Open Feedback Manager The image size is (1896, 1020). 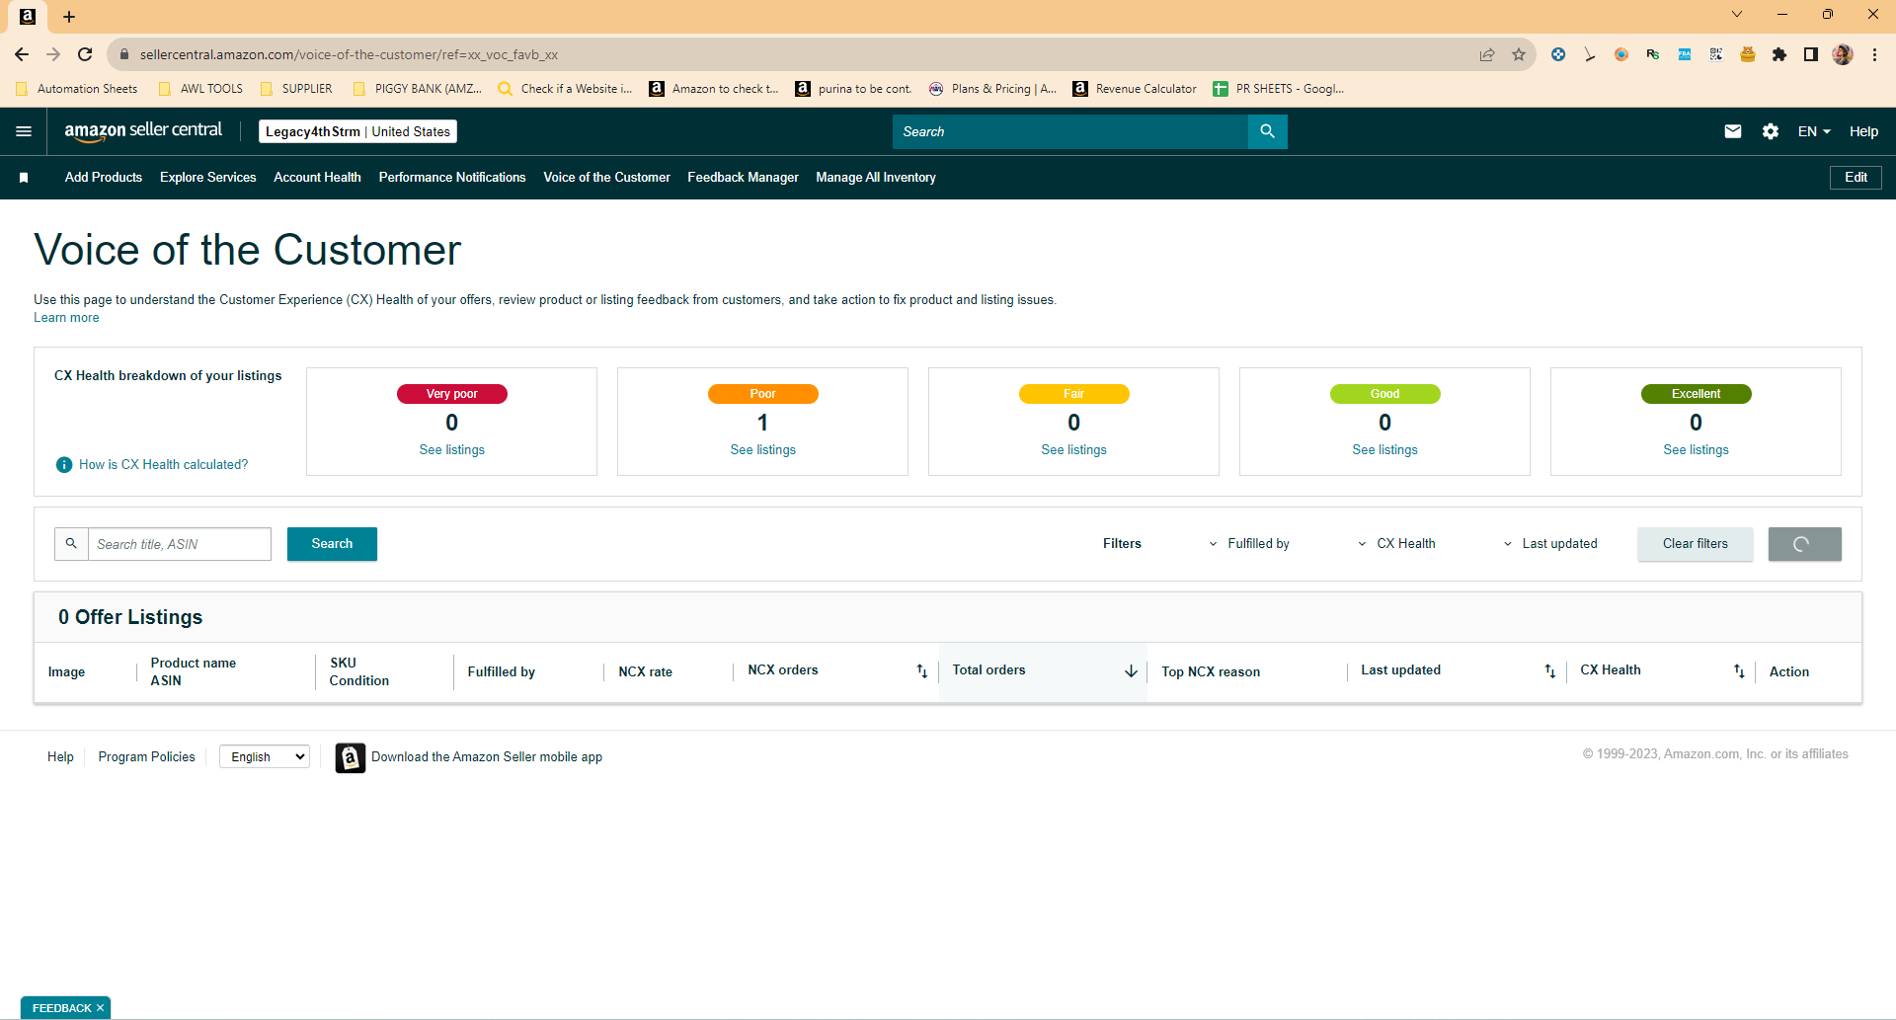(743, 178)
